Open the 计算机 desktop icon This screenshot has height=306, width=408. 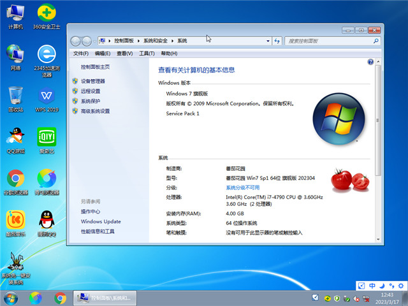coord(15,16)
